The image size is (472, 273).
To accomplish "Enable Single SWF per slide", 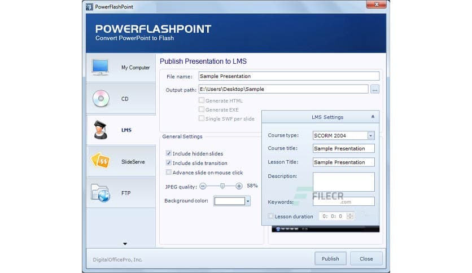I will [x=202, y=118].
